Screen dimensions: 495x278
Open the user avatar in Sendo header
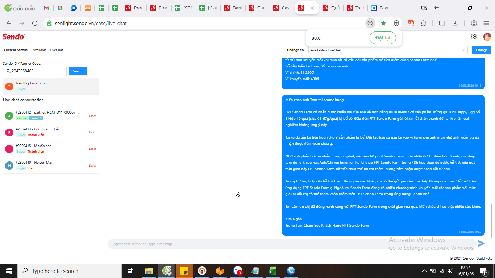point(487,37)
